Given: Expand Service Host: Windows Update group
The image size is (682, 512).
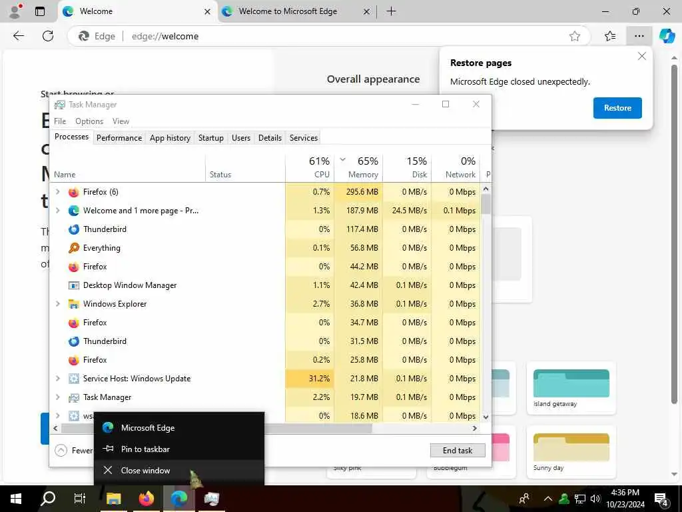Looking at the screenshot, I should pyautogui.click(x=58, y=379).
